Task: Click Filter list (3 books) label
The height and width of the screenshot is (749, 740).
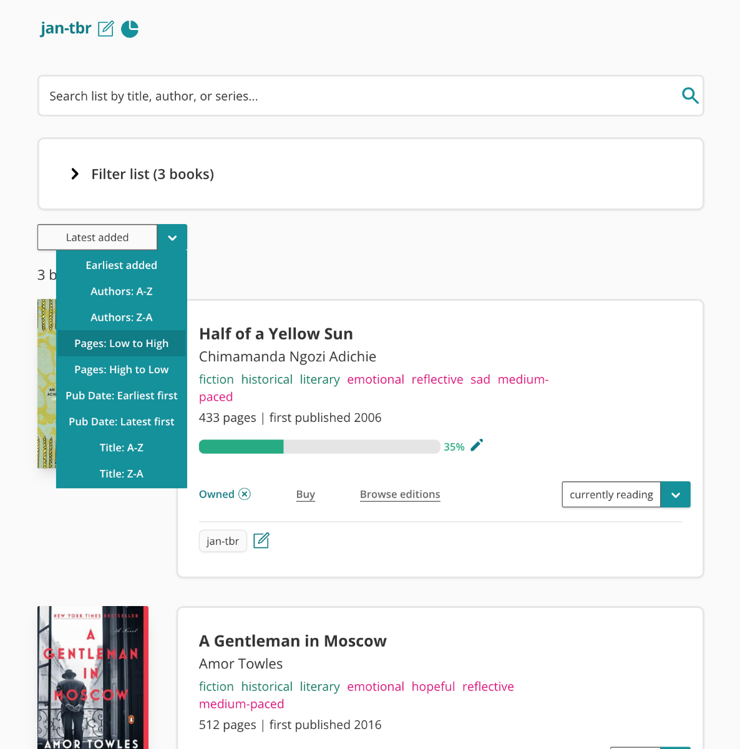Action: coord(153,174)
